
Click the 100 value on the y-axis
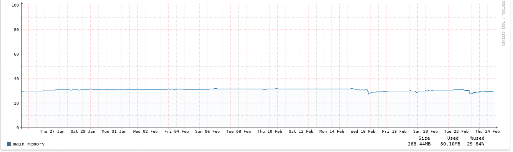tap(16, 5)
